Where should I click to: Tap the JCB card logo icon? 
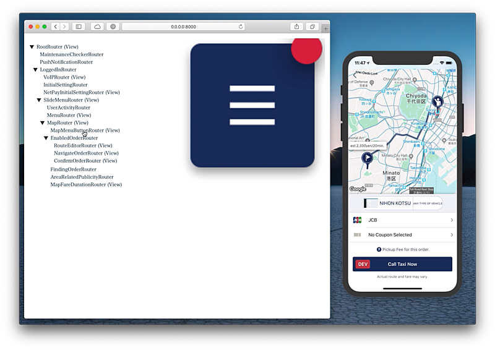357,220
